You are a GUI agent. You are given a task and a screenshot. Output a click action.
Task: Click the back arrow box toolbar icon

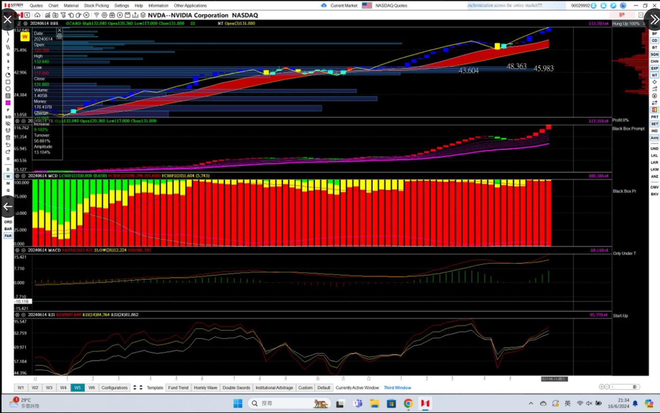[27, 15]
